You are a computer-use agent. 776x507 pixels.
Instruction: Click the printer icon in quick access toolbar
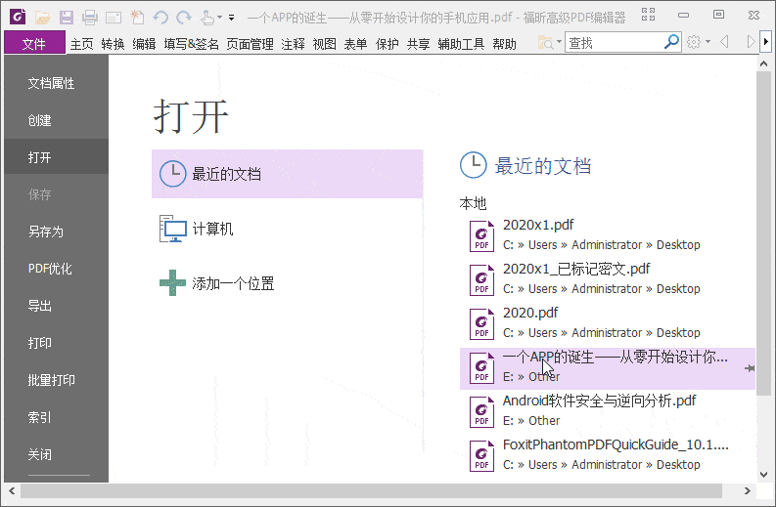coord(90,17)
